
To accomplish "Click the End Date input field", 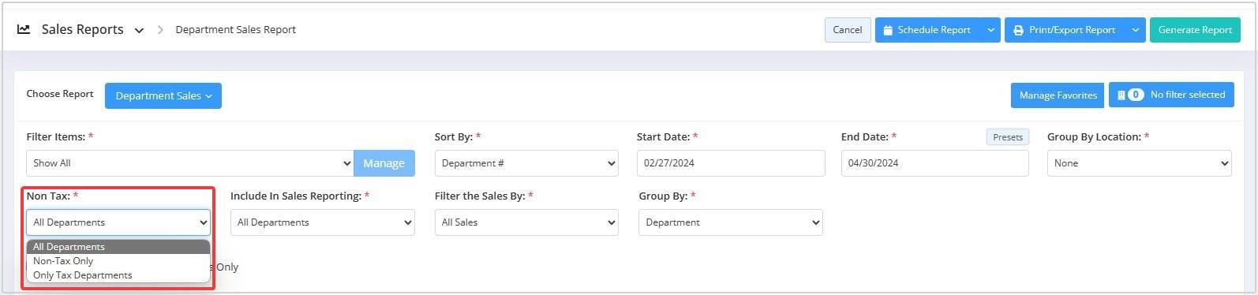I will (x=935, y=163).
